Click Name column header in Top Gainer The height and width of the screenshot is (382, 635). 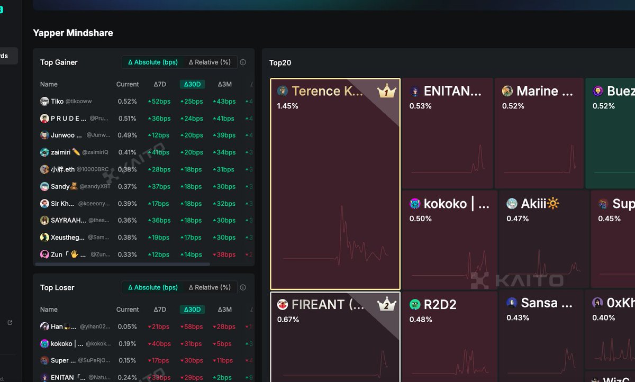49,84
